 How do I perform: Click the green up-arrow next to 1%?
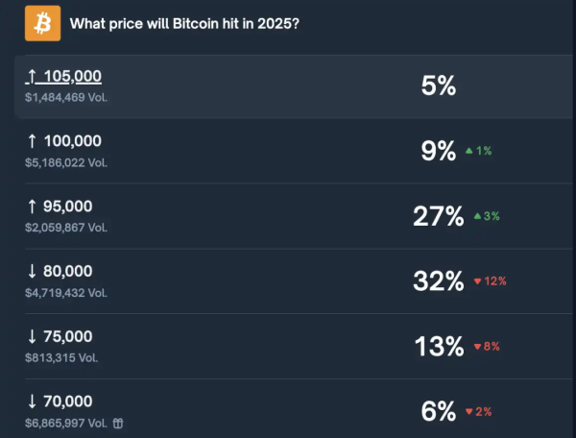point(469,151)
